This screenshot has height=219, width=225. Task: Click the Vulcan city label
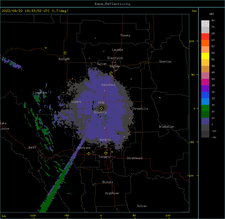pyautogui.click(x=142, y=206)
